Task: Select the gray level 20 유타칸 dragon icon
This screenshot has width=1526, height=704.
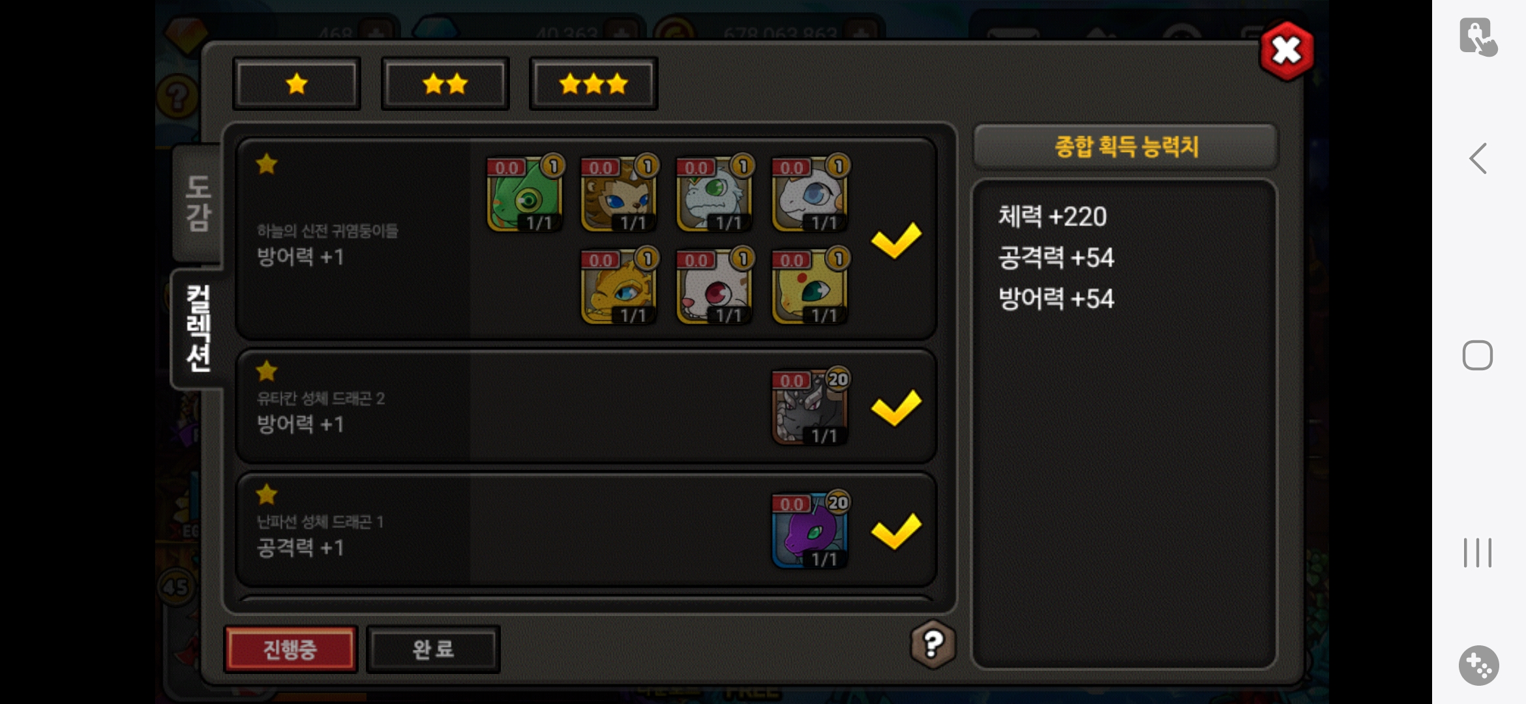Action: [x=811, y=407]
